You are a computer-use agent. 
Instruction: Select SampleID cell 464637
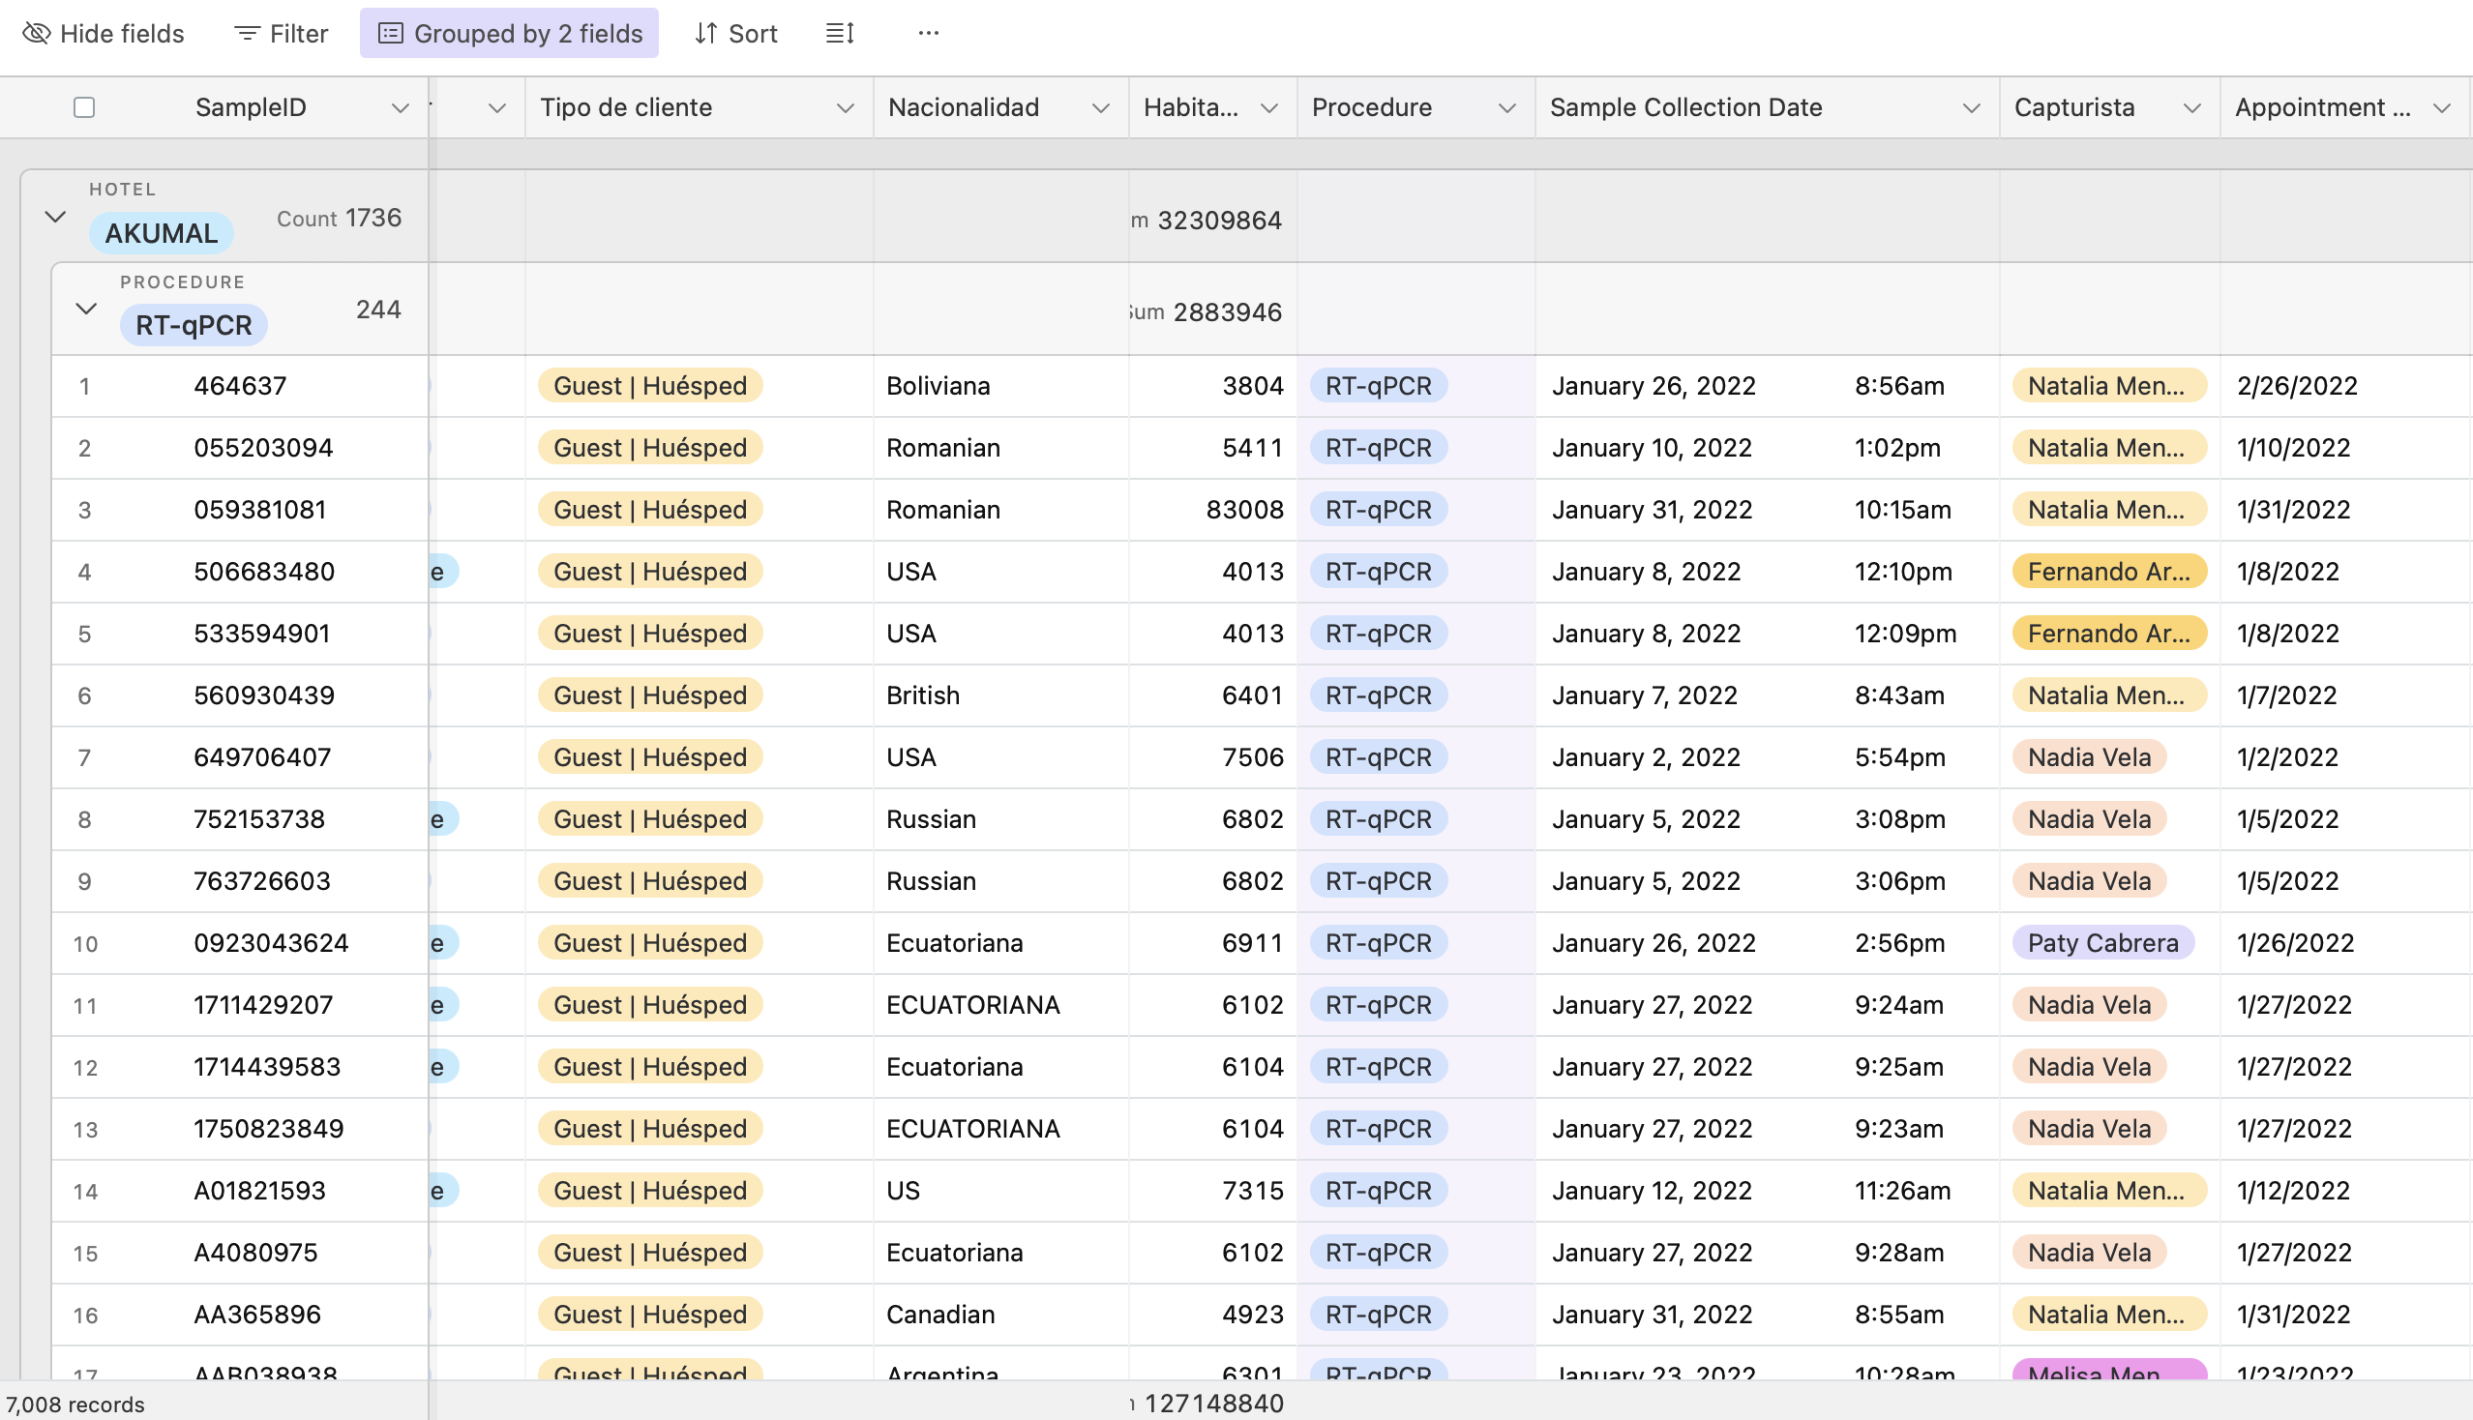[x=240, y=386]
